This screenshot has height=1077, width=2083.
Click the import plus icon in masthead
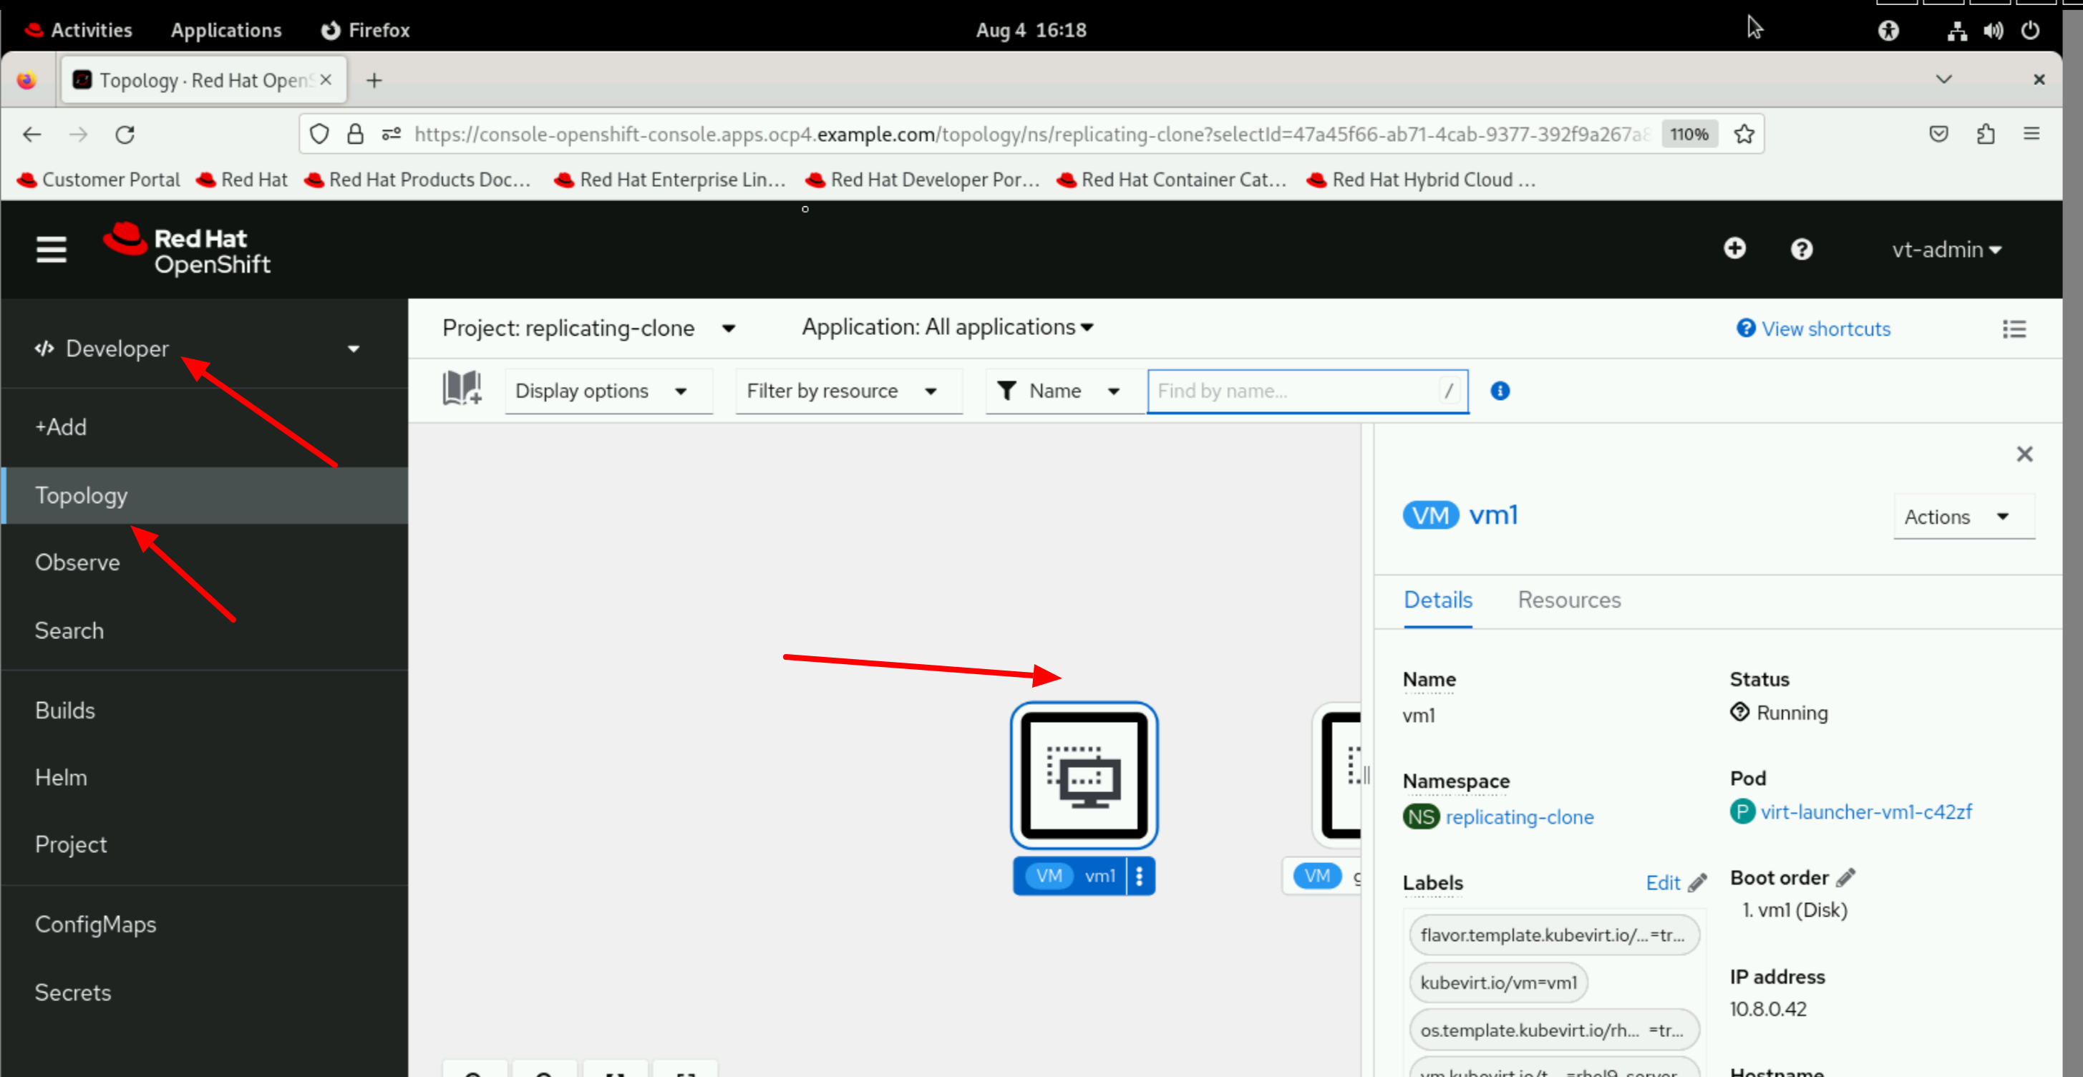pyautogui.click(x=1734, y=248)
